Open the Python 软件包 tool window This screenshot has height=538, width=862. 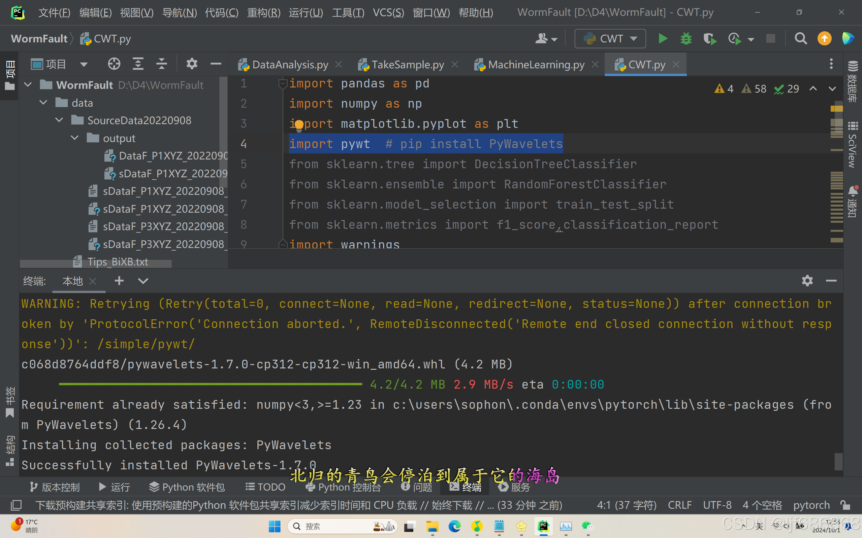tap(187, 487)
